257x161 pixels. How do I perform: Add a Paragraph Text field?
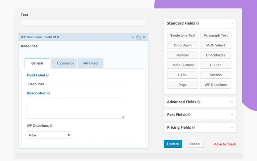tap(216, 35)
